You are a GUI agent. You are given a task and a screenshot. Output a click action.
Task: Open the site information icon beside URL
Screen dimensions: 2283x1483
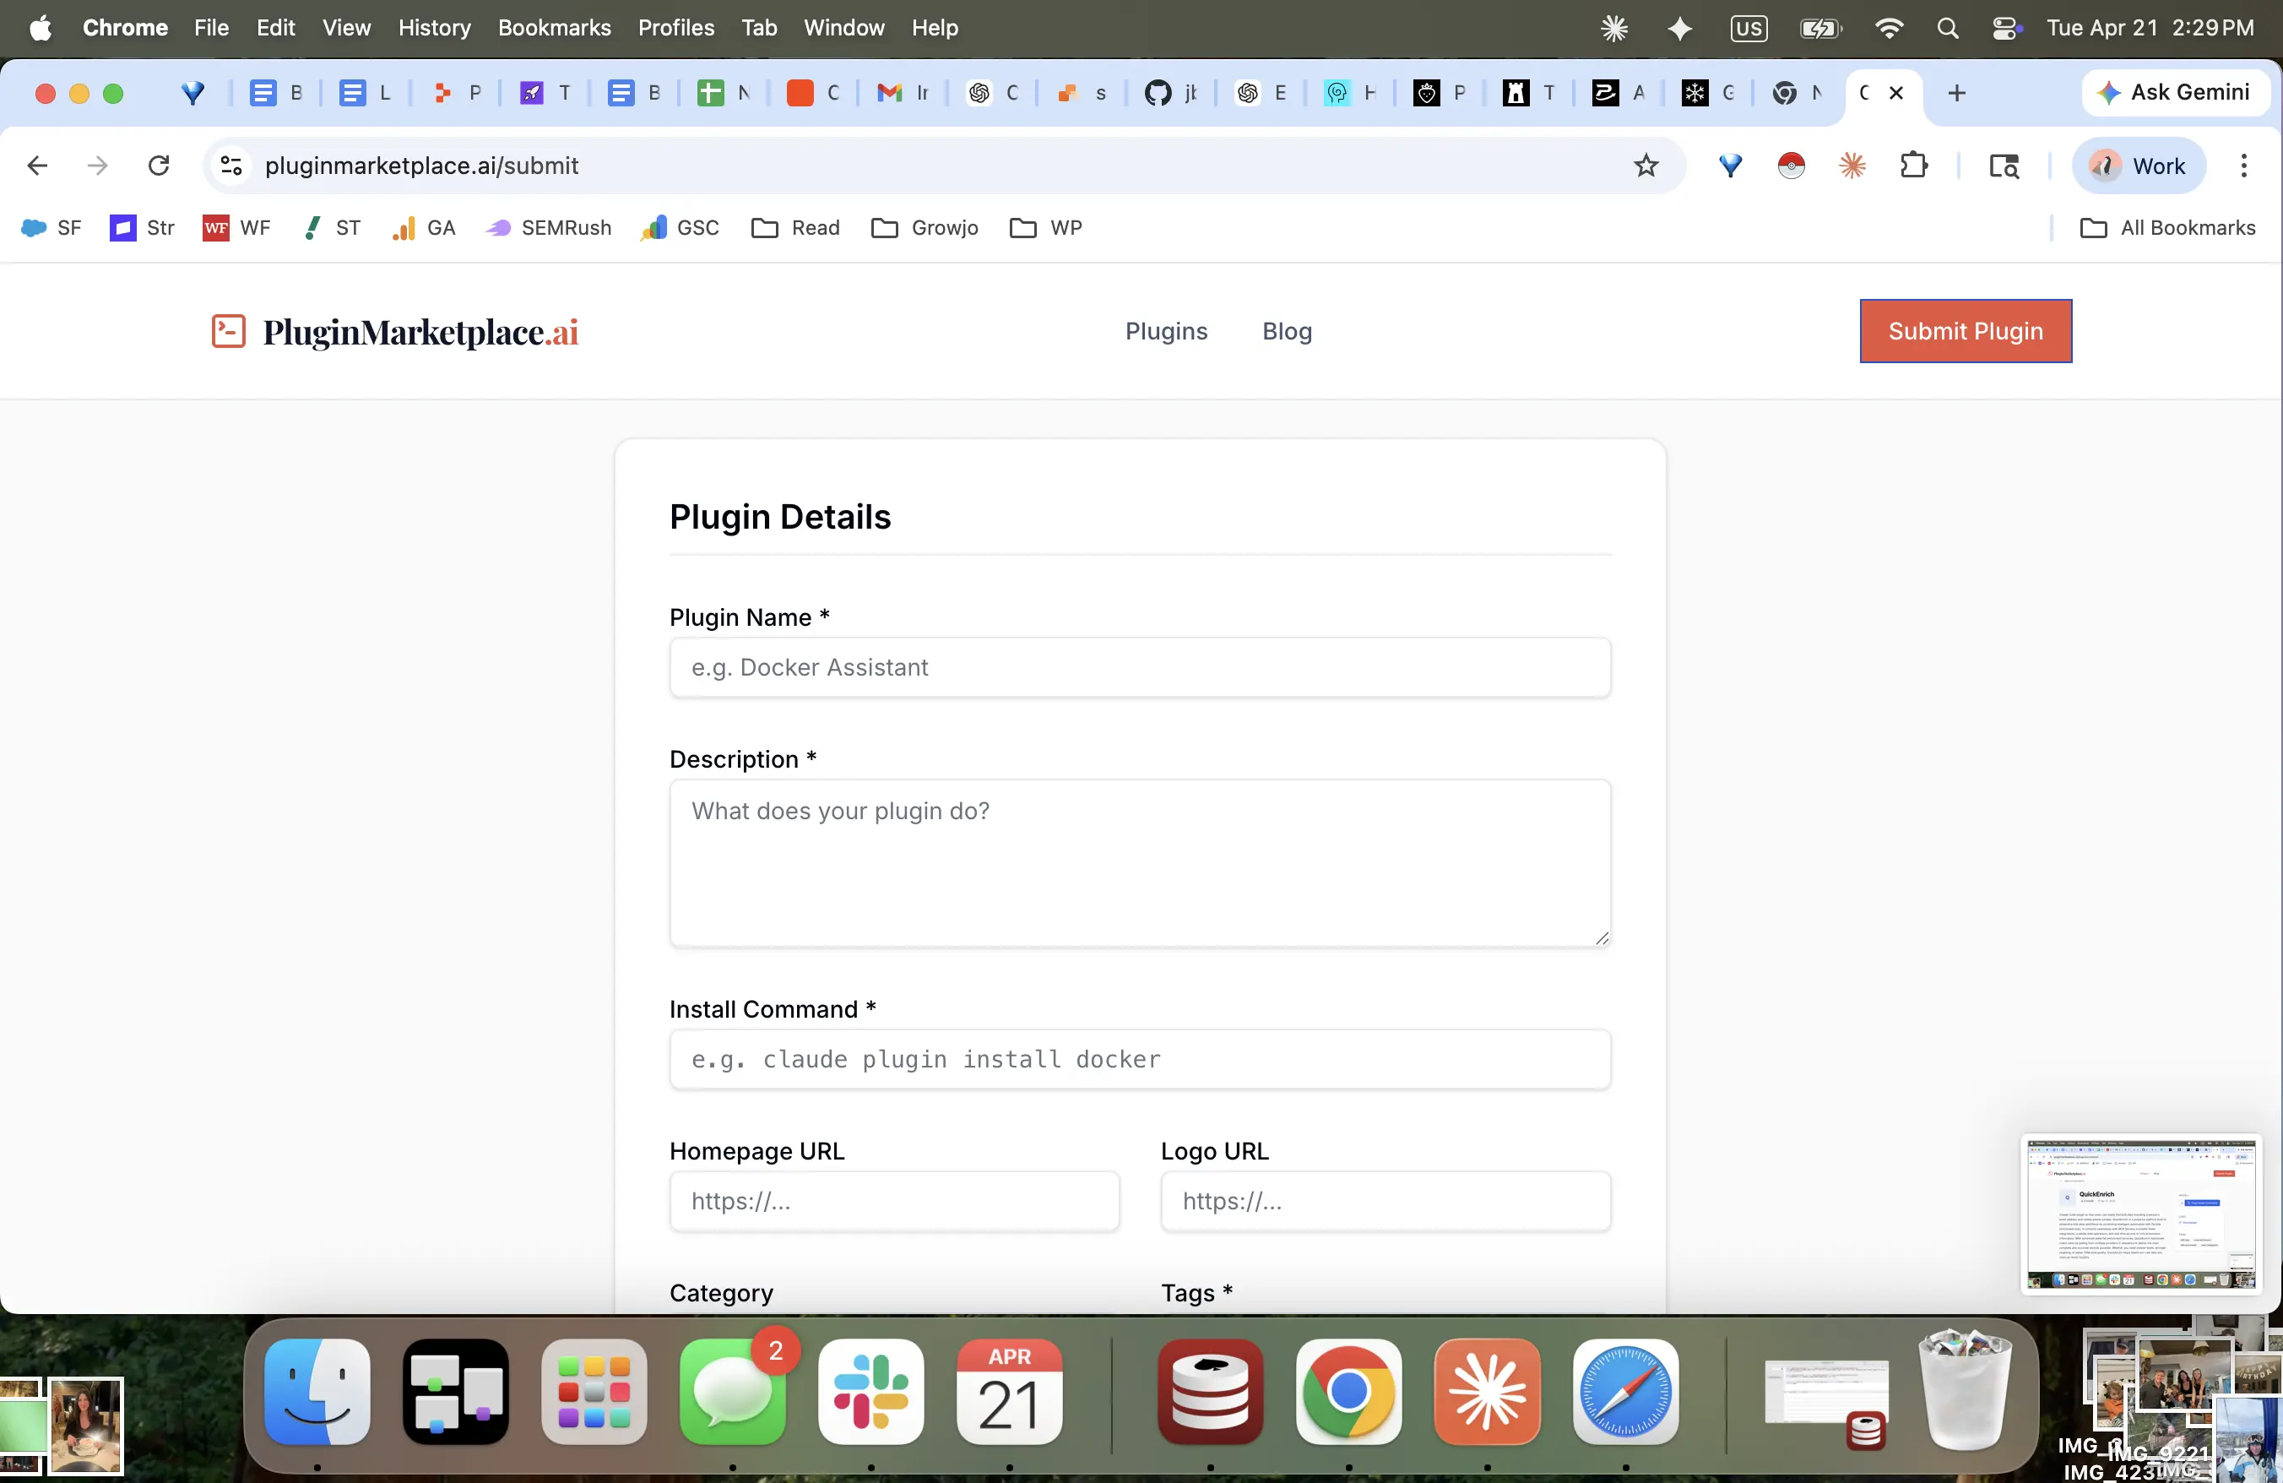pyautogui.click(x=231, y=165)
